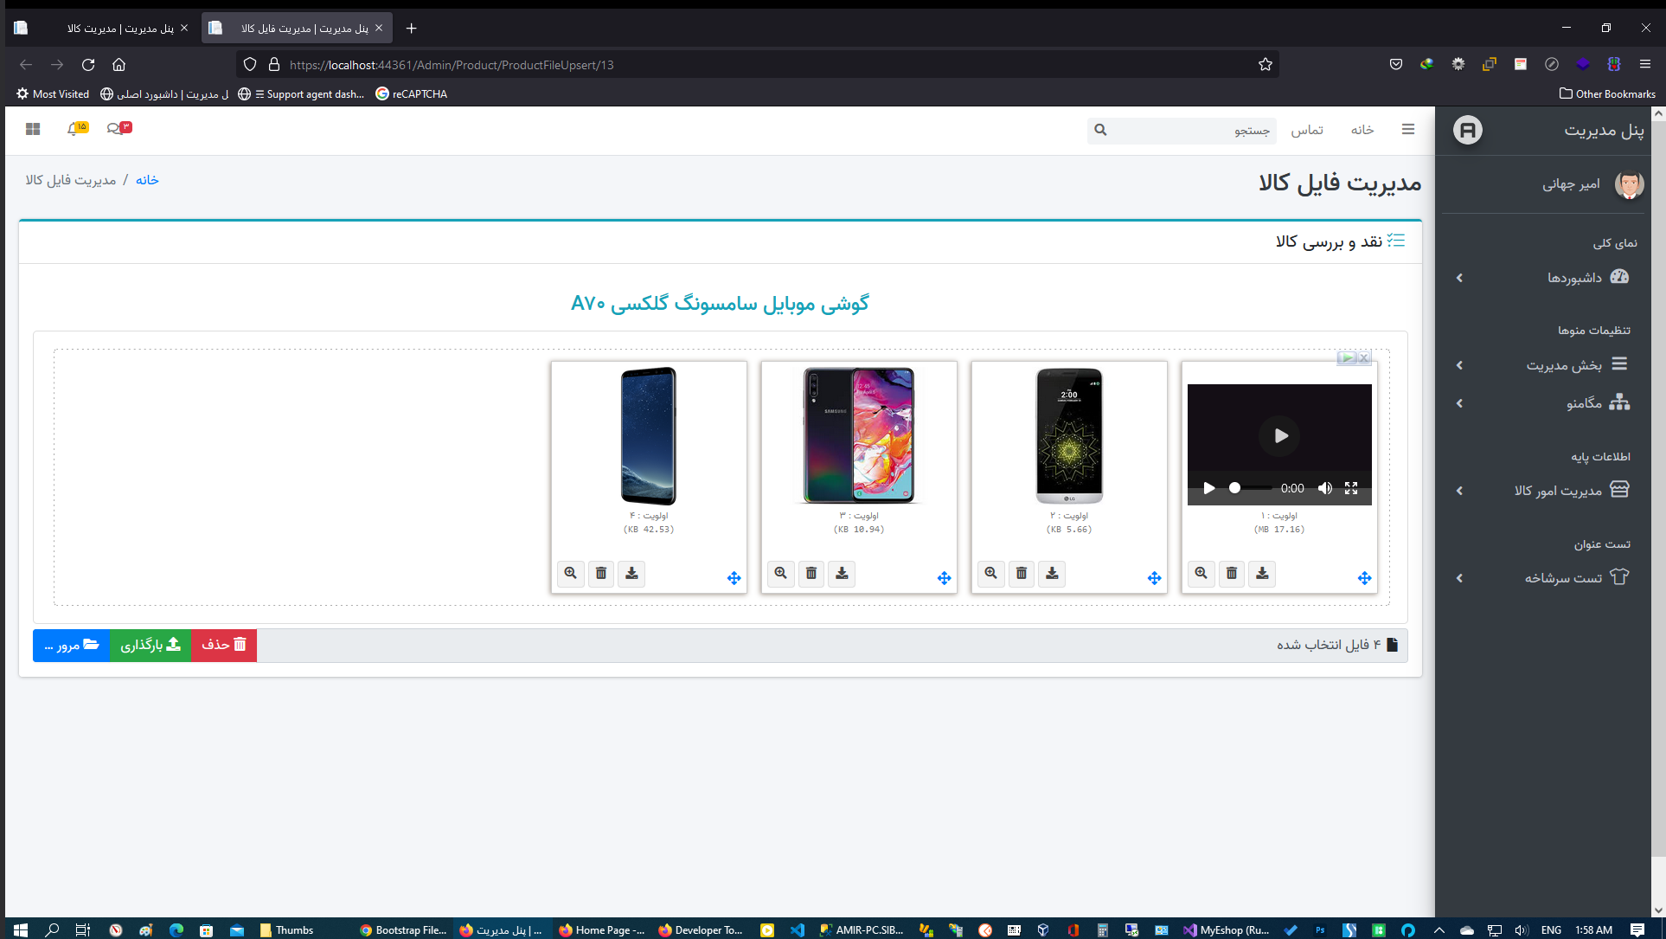Play the video with small play control
Viewport: 1666px width, 939px height.
tap(1209, 488)
